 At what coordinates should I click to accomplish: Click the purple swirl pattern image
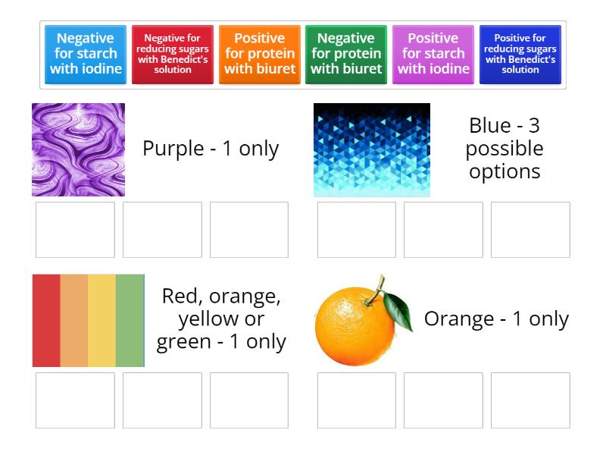79,149
